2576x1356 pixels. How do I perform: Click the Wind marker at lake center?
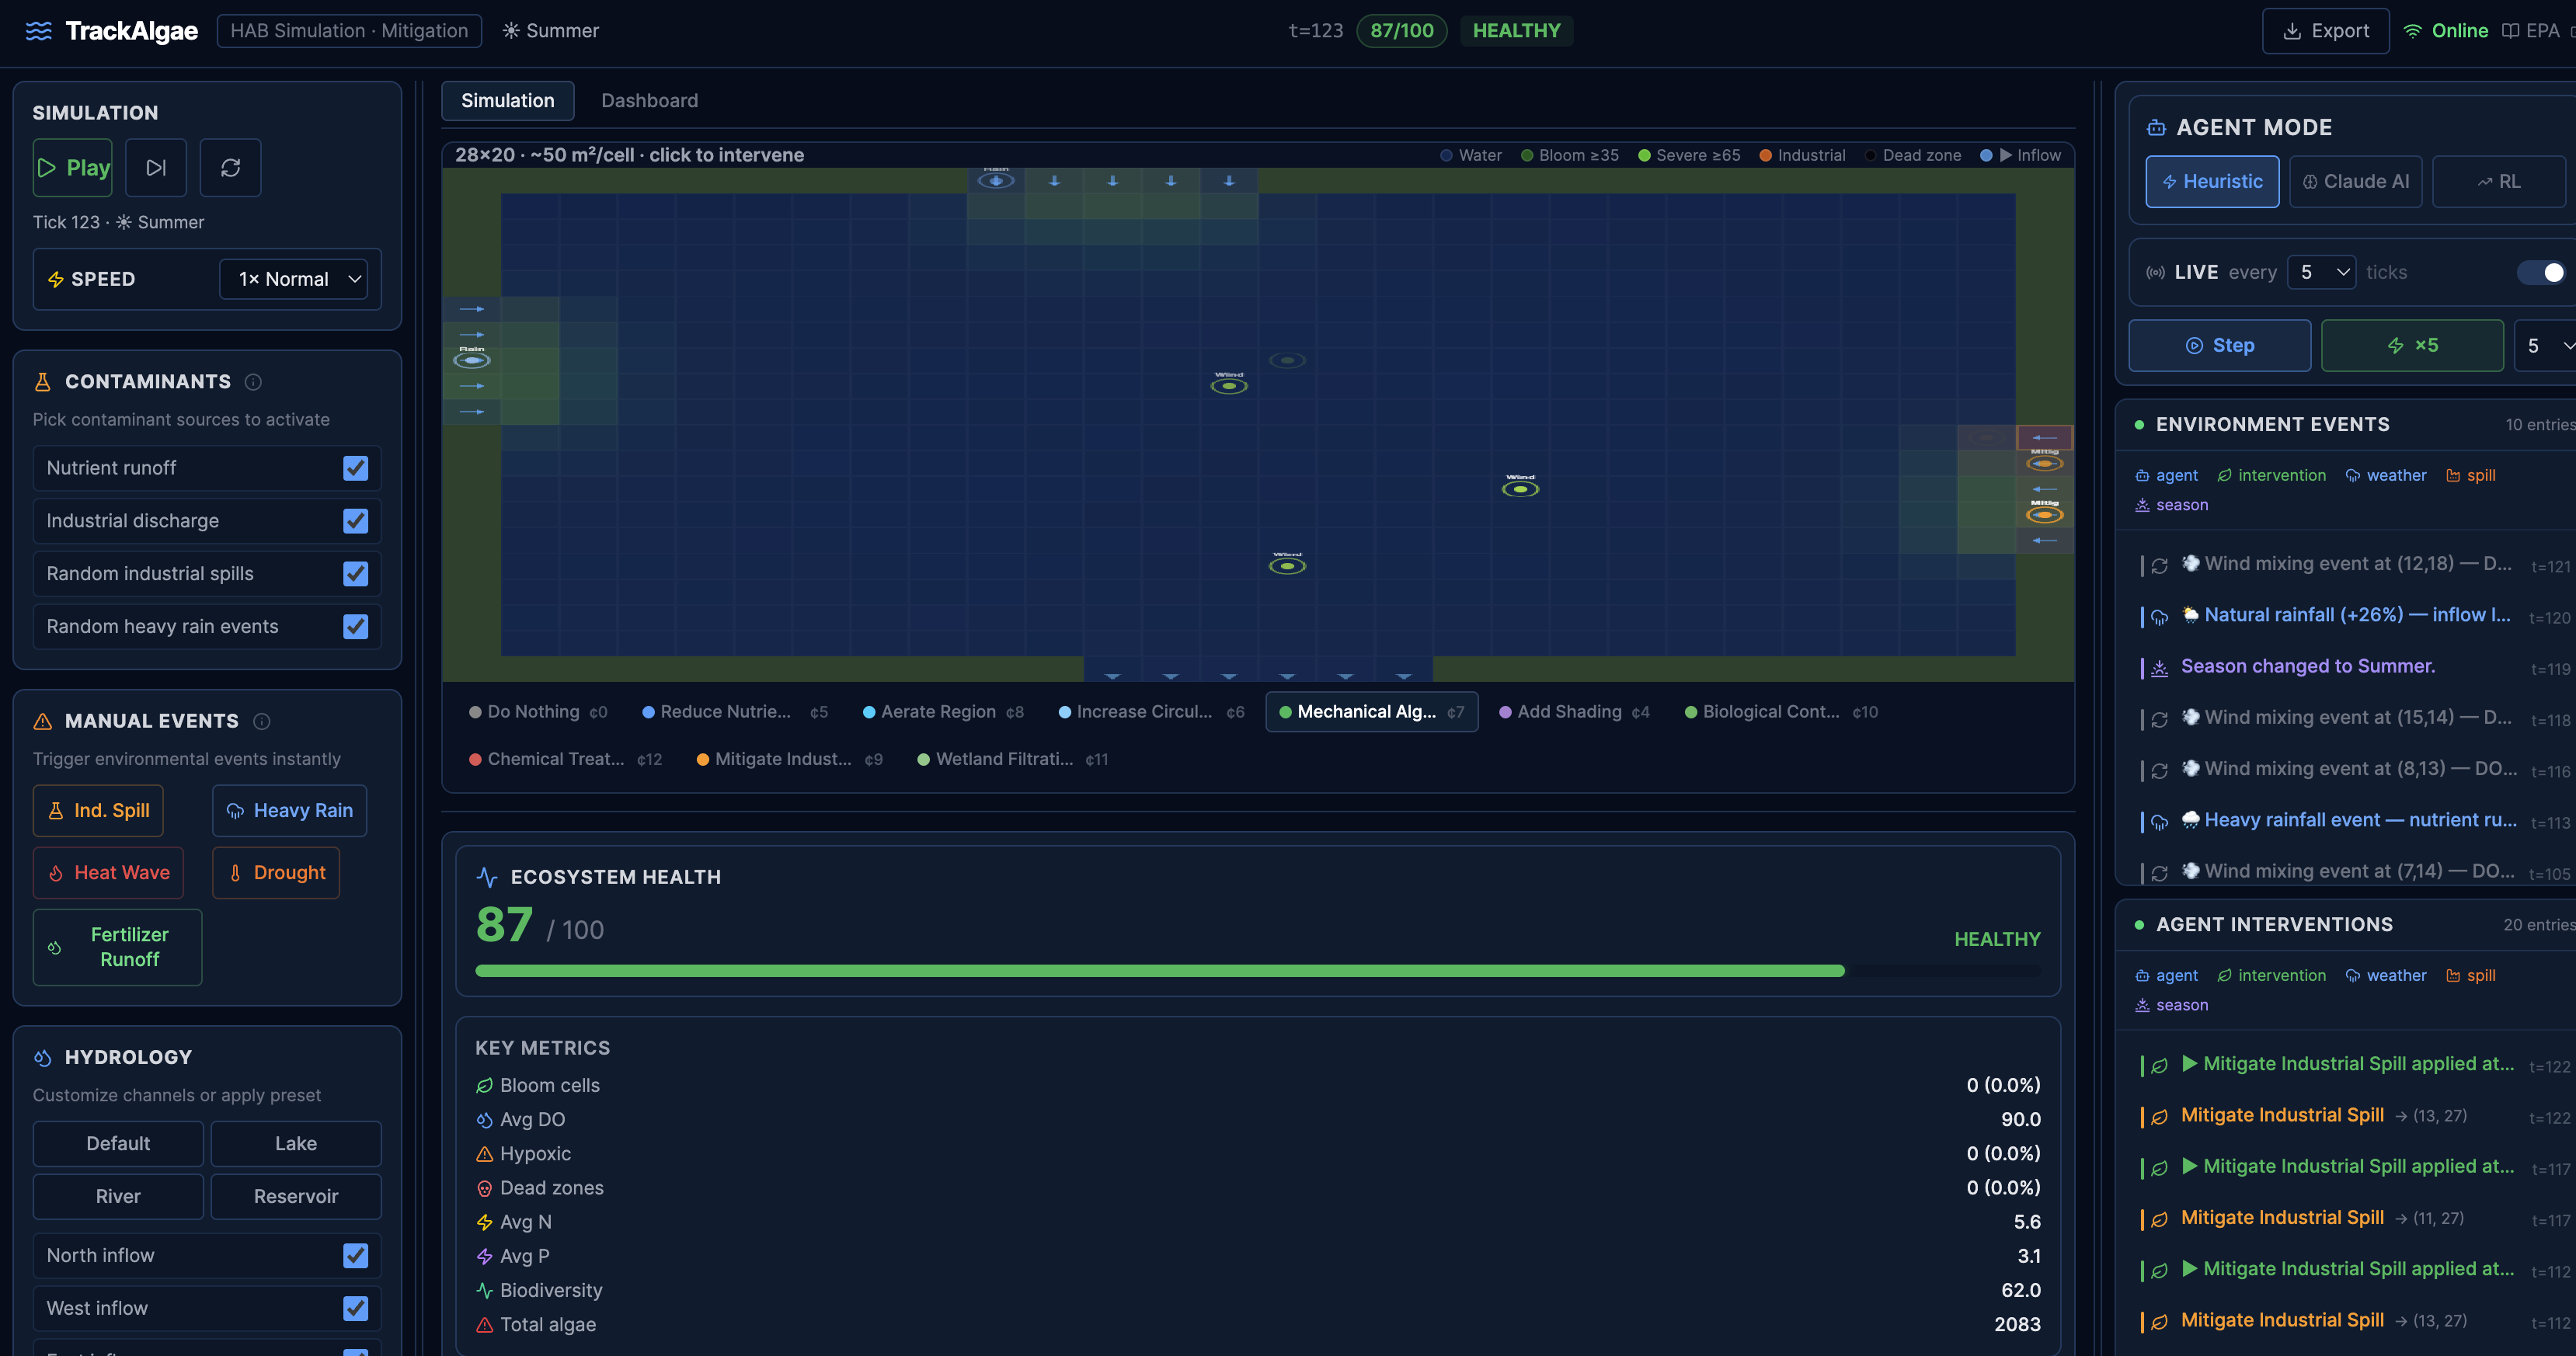tap(1228, 386)
